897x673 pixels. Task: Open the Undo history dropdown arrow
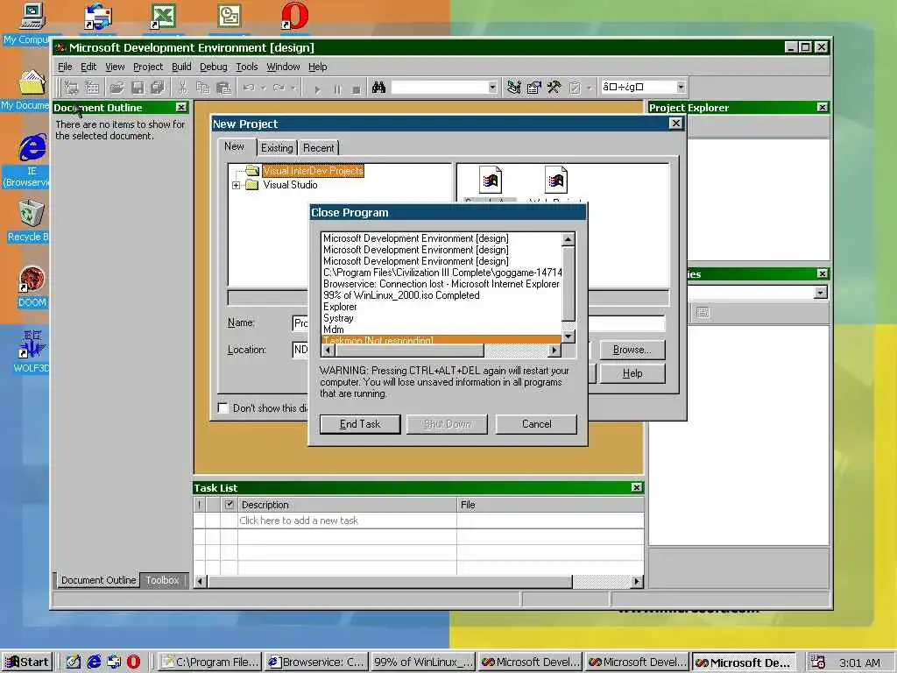[264, 88]
